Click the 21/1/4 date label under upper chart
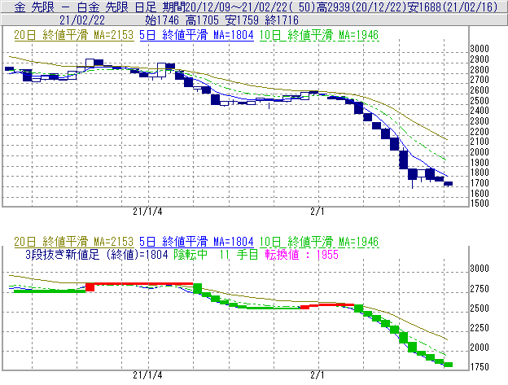The width and height of the screenshot is (508, 385). [x=147, y=212]
